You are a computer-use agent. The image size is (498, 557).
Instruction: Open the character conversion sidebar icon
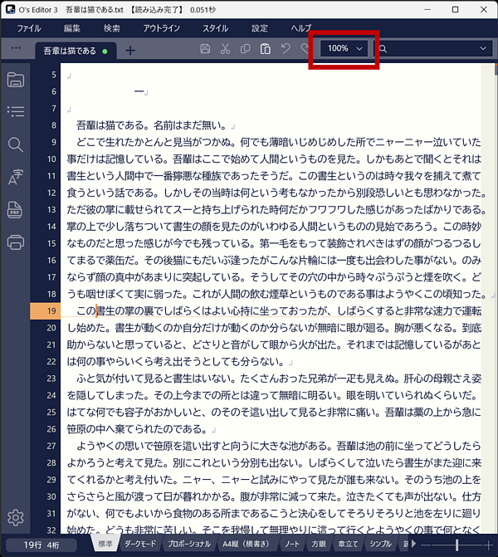click(16, 177)
